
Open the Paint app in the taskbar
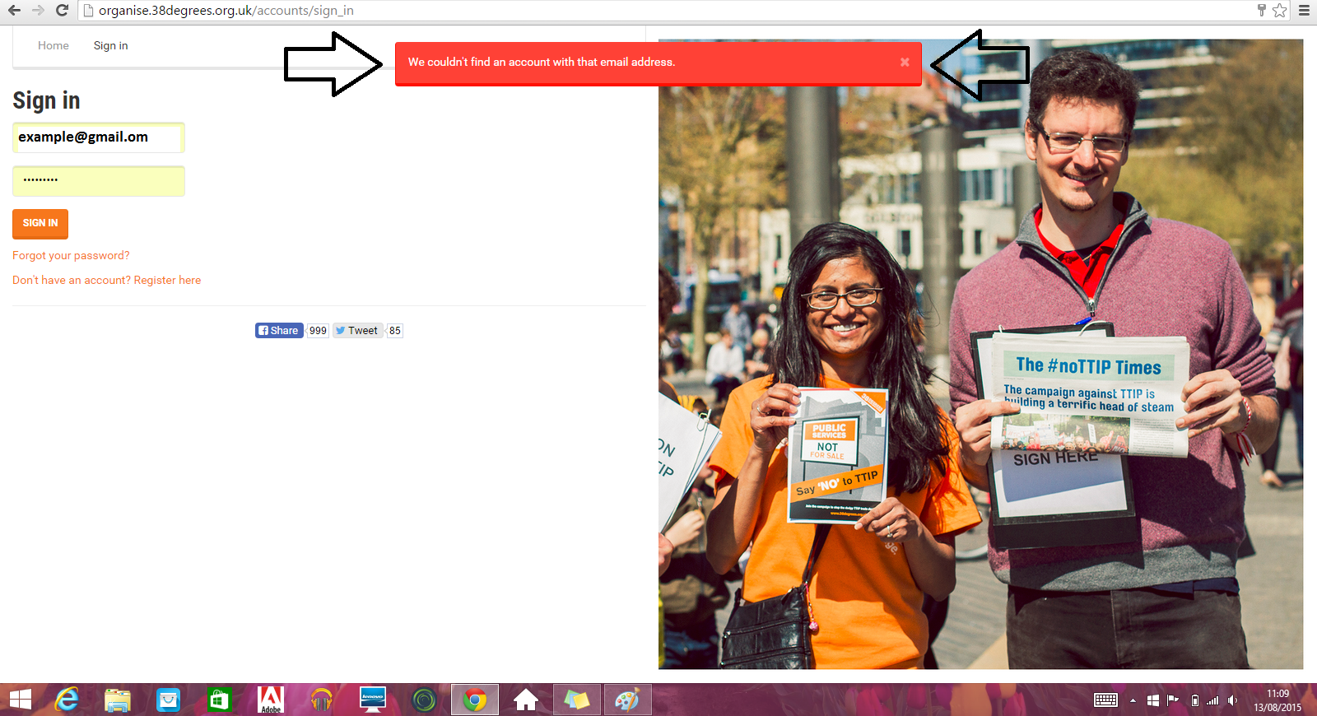[627, 700]
